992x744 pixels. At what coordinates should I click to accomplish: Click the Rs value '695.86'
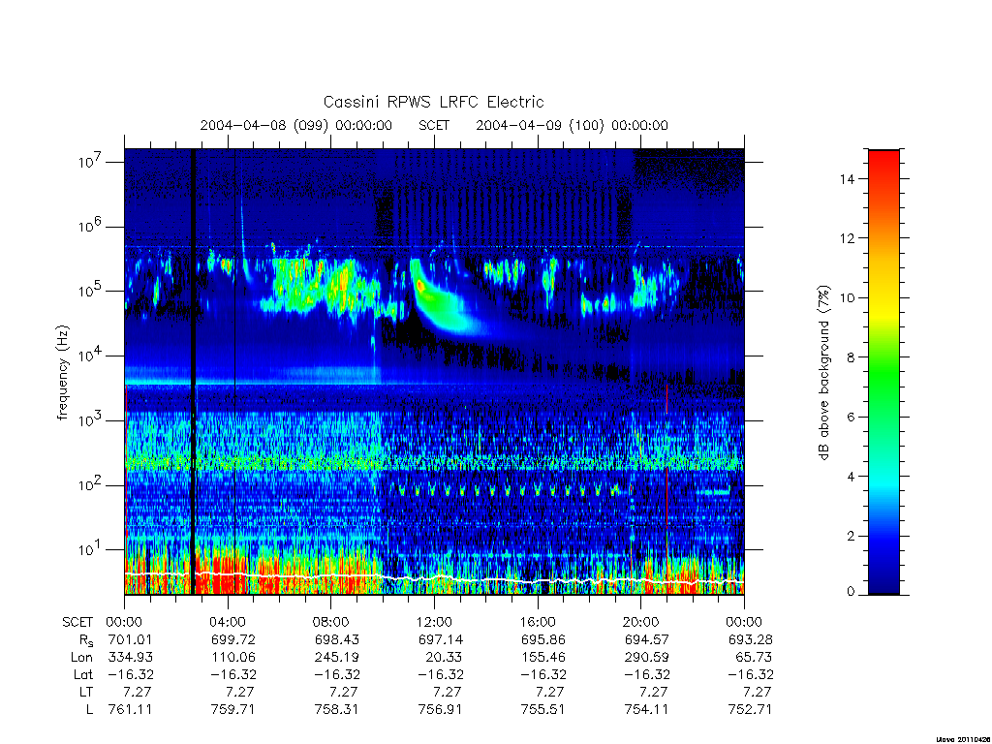[543, 639]
